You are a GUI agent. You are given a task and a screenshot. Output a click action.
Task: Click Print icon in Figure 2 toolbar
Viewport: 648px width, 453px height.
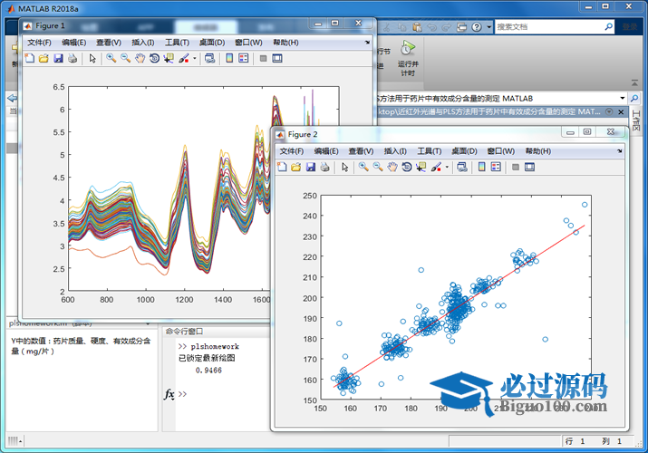(x=325, y=167)
